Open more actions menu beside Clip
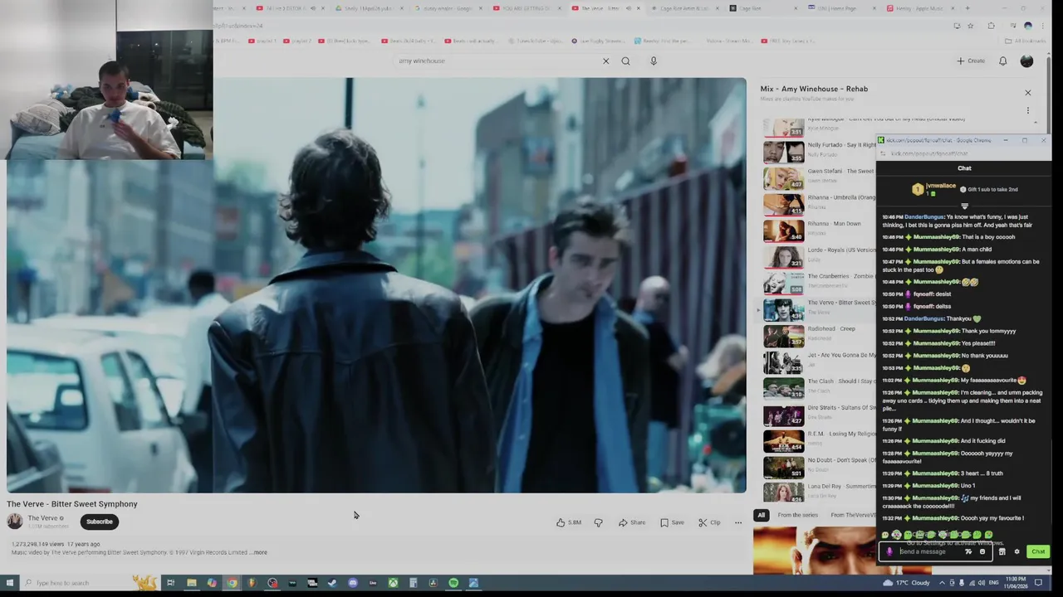The width and height of the screenshot is (1063, 597). [x=737, y=522]
